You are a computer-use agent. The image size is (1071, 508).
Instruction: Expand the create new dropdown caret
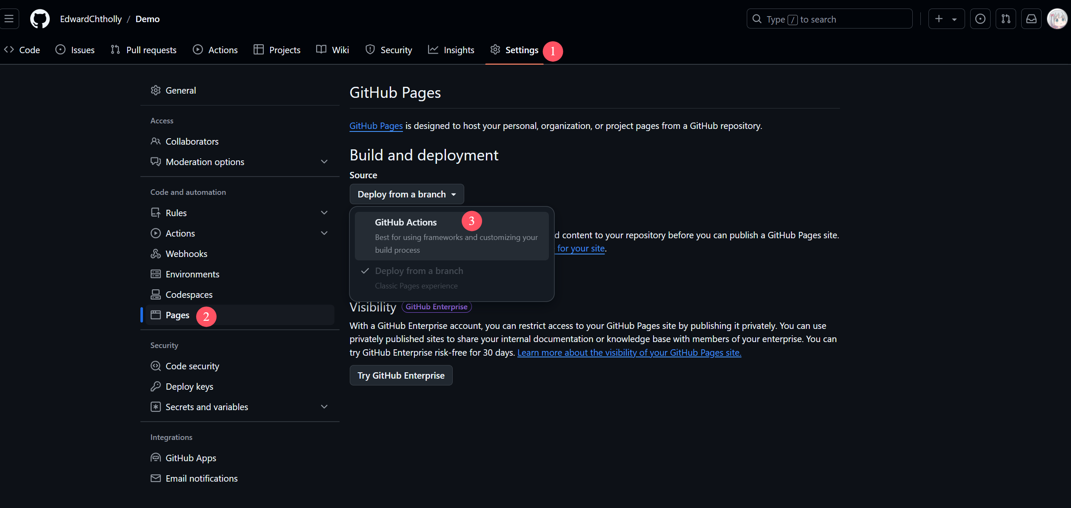coord(954,19)
